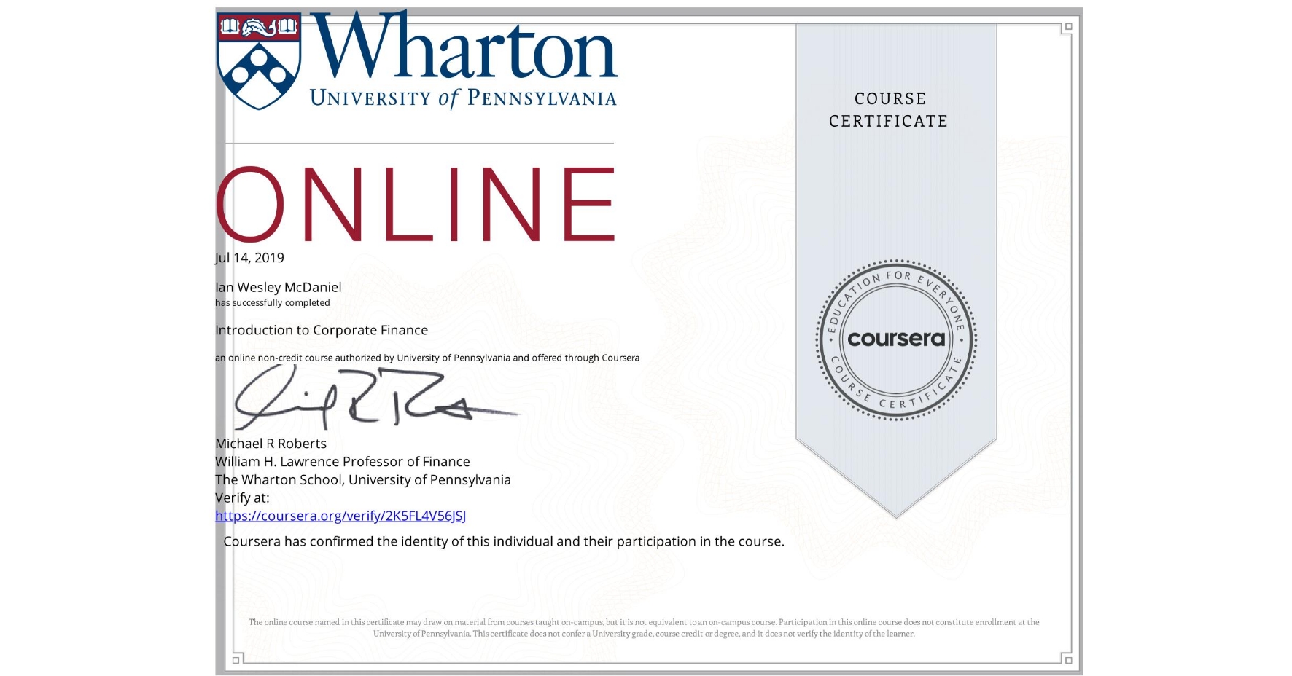Click 'William H. Lawrence Professor of Finance'
The width and height of the screenshot is (1292, 676).
coord(342,462)
